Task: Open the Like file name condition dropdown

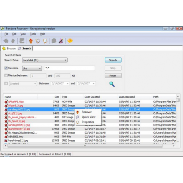Action: click(32, 68)
